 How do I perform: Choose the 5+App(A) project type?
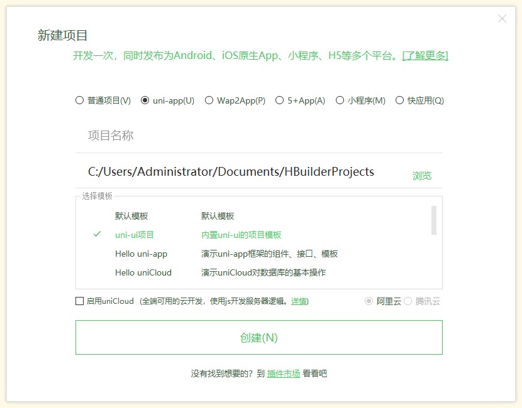click(x=300, y=100)
